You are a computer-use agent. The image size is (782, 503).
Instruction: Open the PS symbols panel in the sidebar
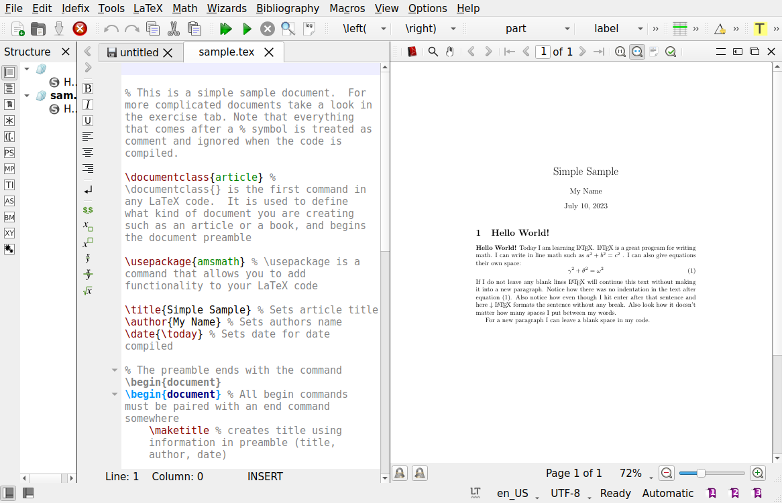coord(9,153)
